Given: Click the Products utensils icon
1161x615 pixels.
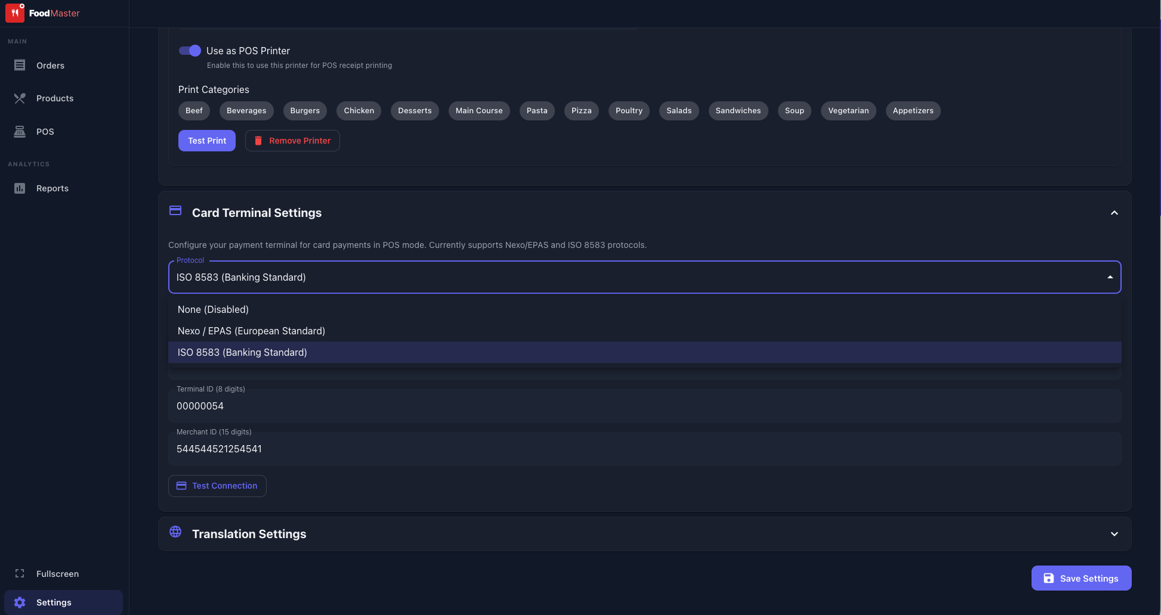Looking at the screenshot, I should (20, 98).
